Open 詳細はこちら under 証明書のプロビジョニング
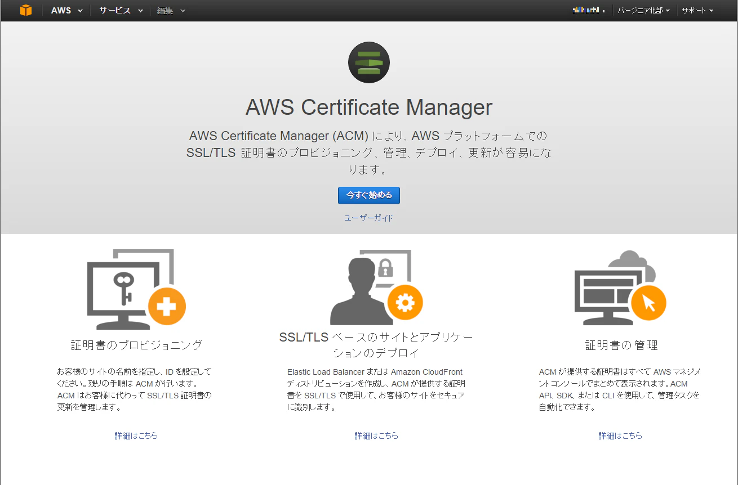 (136, 435)
